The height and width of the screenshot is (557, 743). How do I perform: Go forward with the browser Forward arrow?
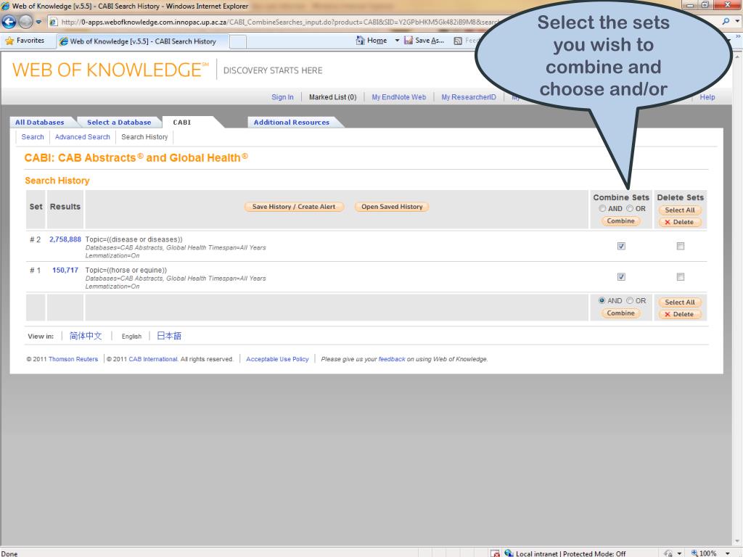point(25,22)
